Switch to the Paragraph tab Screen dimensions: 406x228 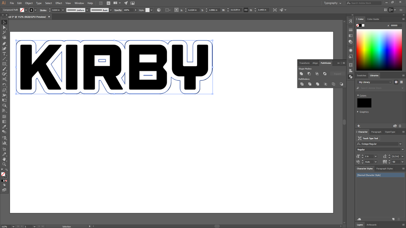click(376, 132)
